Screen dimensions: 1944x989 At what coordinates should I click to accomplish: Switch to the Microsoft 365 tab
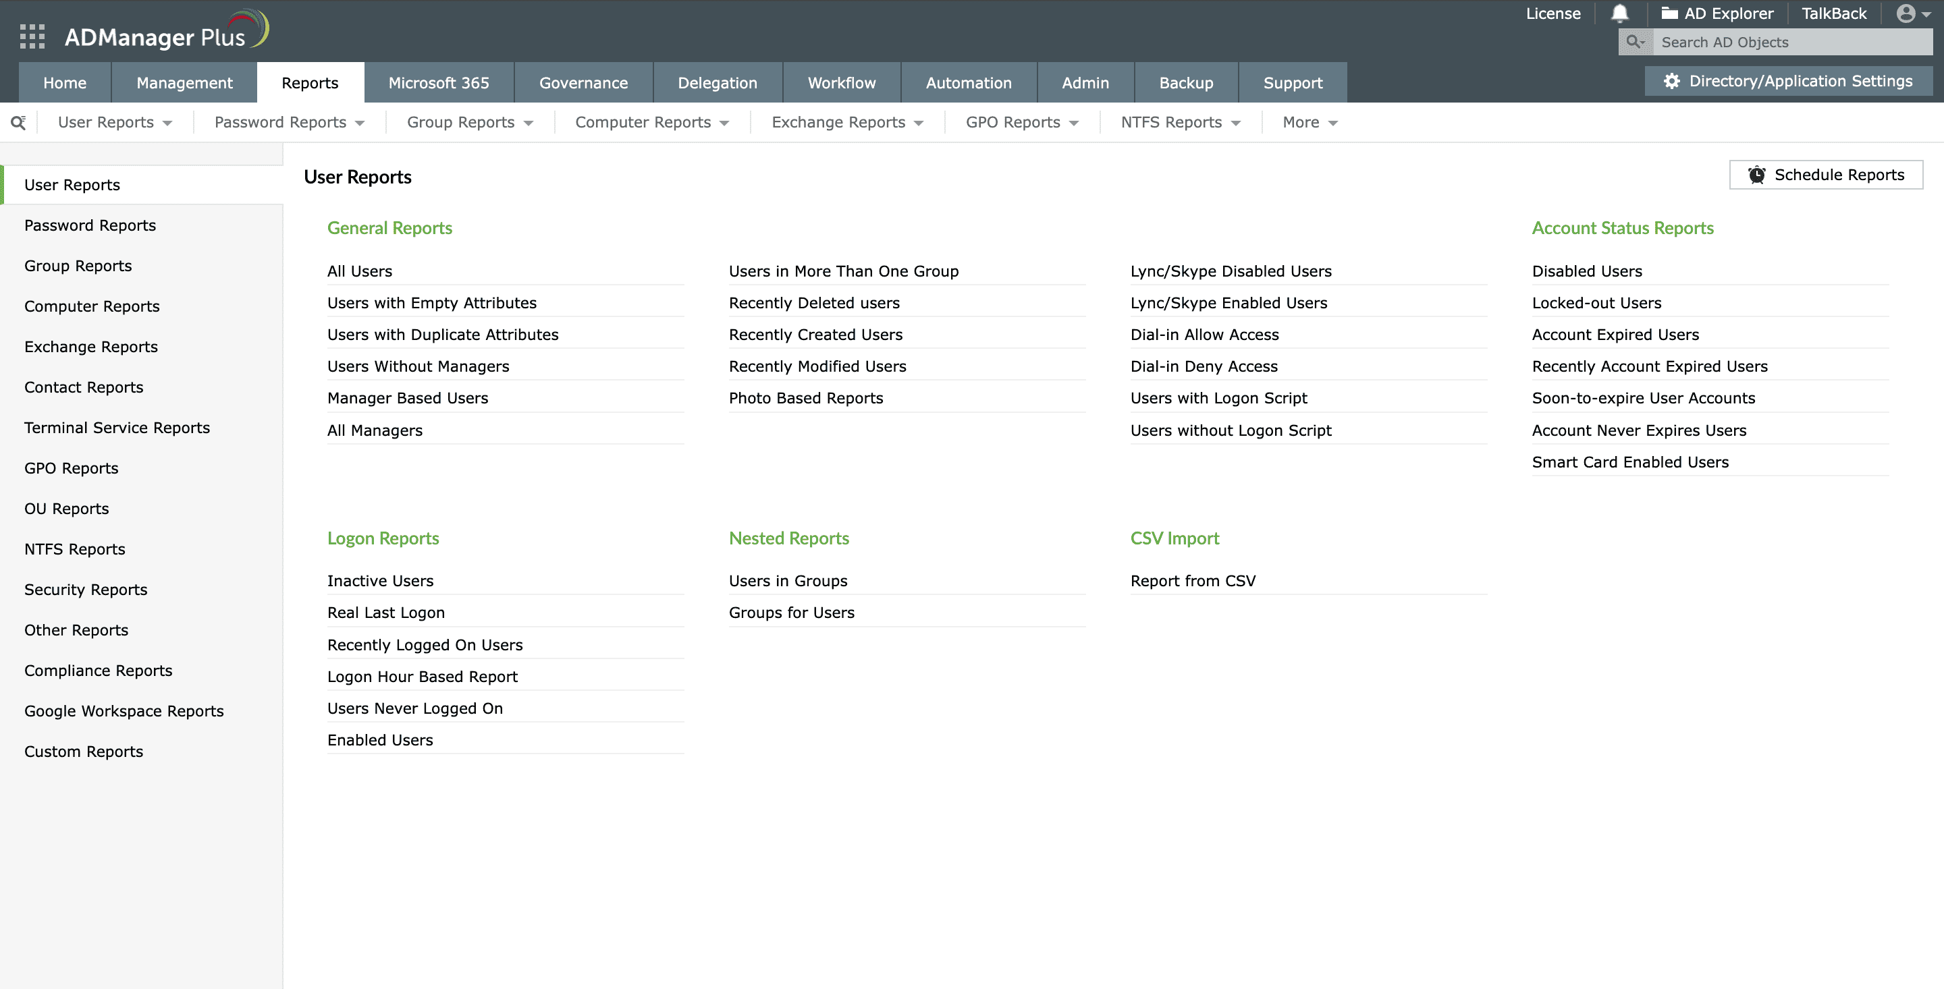tap(439, 82)
